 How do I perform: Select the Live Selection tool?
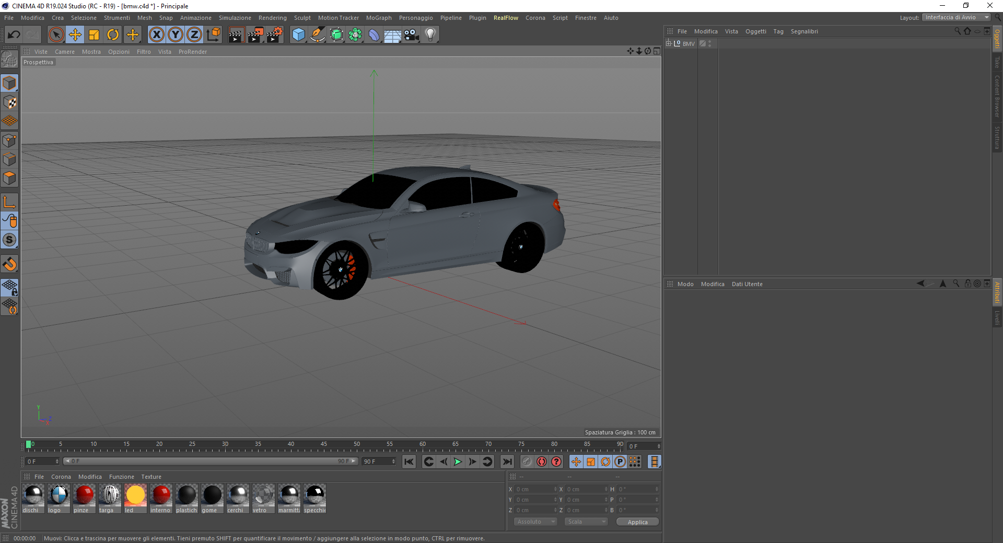coord(56,35)
